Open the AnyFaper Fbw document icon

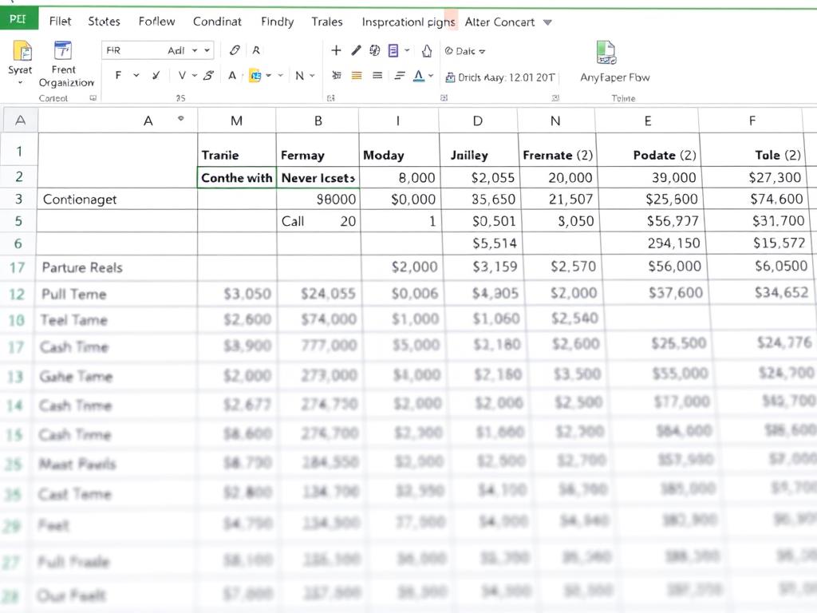(607, 54)
